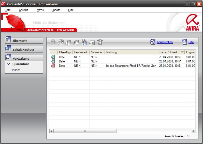Click the horizontal scrollbar thumb
203x144 pixels.
click(x=85, y=131)
